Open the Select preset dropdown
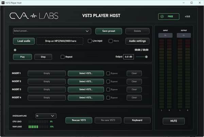 point(52,31)
